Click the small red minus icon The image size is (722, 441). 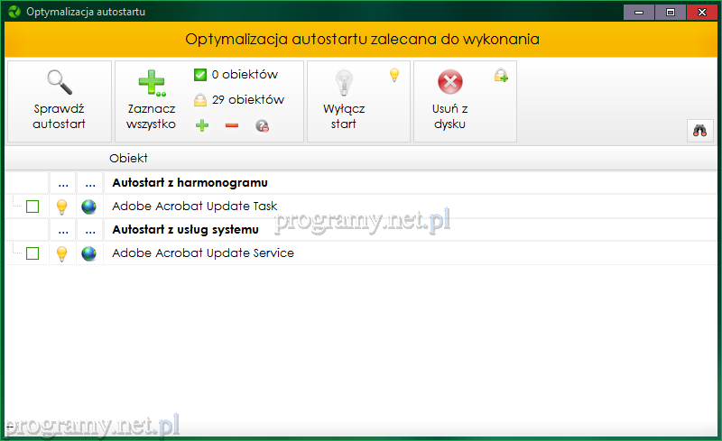click(231, 125)
